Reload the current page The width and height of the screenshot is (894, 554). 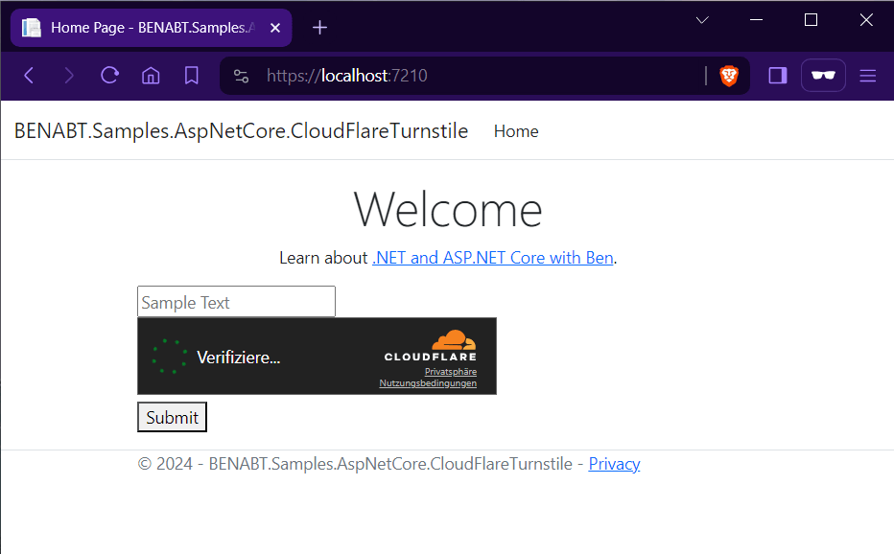(x=110, y=76)
